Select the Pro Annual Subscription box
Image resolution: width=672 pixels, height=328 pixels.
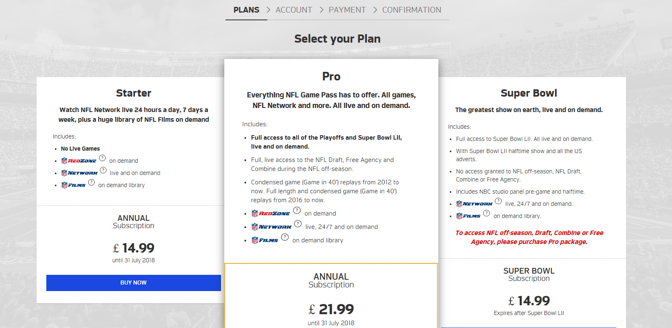(331, 296)
